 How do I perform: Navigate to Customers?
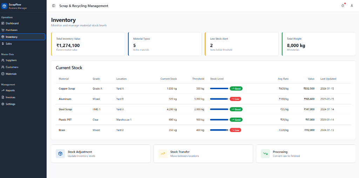(22, 67)
